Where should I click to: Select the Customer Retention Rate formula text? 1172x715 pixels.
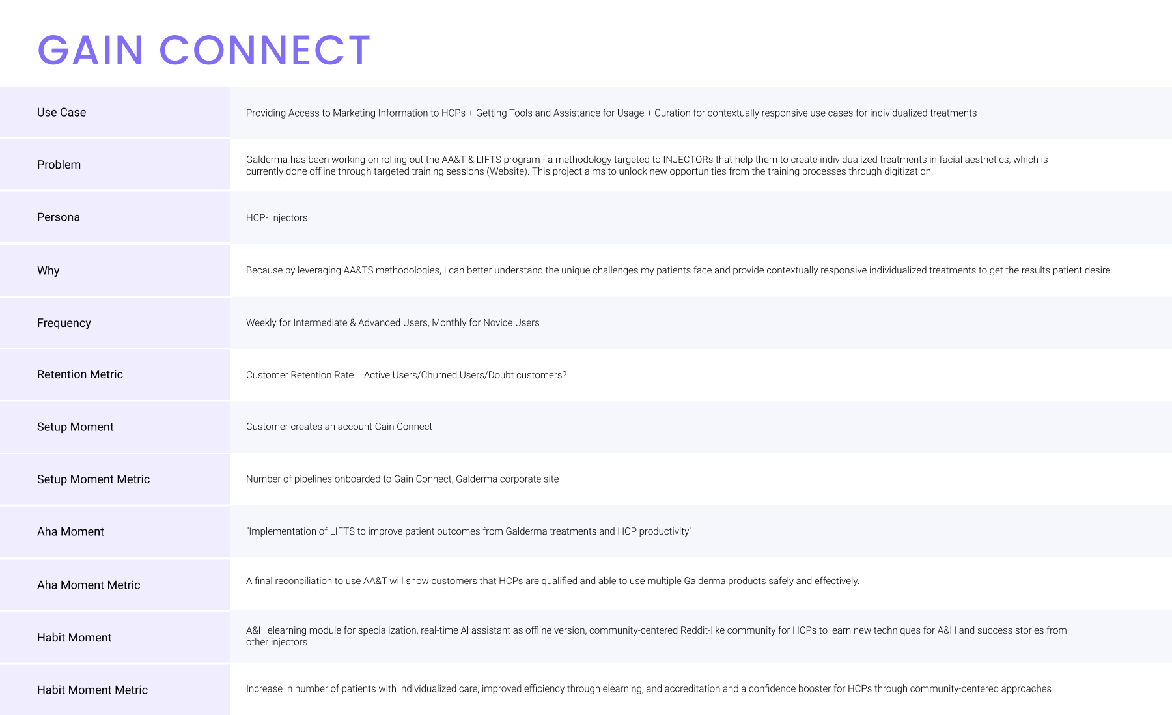[x=406, y=375]
